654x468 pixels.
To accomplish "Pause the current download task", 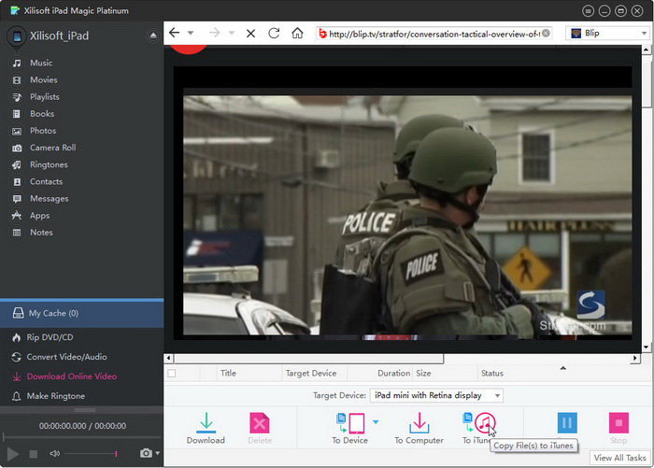I will click(x=567, y=423).
